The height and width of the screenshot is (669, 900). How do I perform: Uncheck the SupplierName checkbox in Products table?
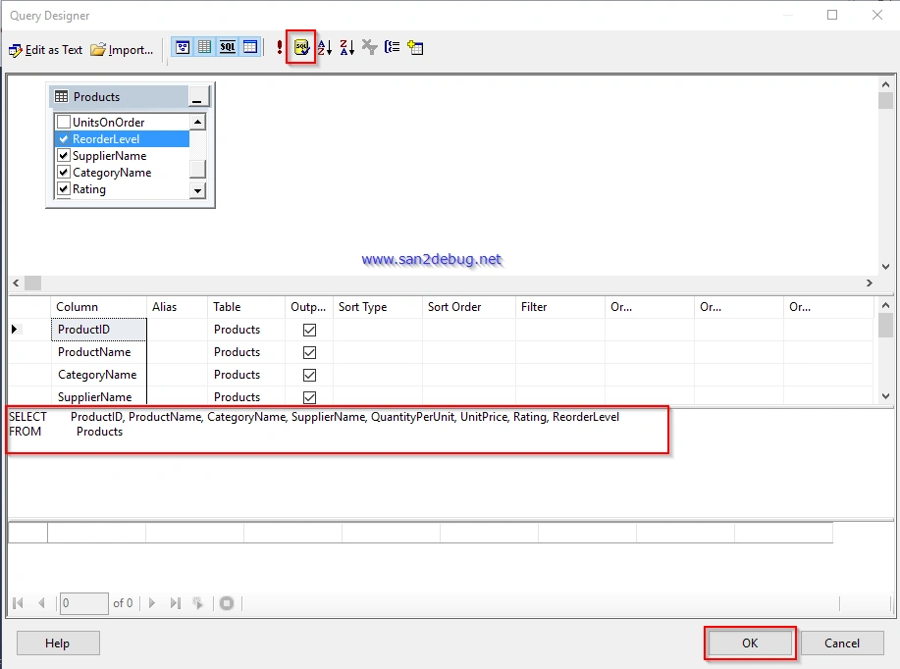(64, 156)
